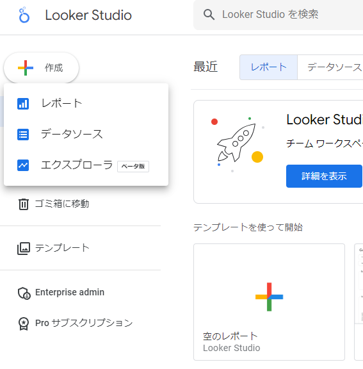
Task: Open the partially visible second template thumbnail
Action: pyautogui.click(x=359, y=302)
